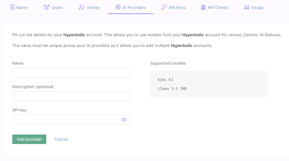Click the Name field label above input

(x=18, y=63)
